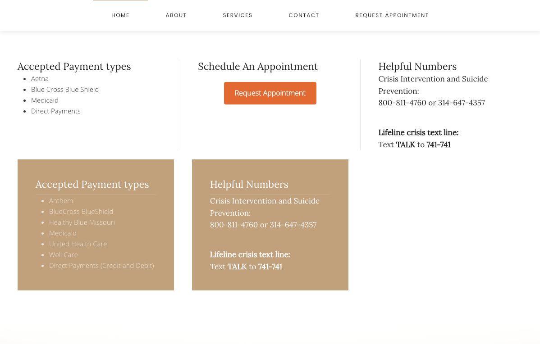Click crisis phone numbers in white section
The image size is (540, 344).
[431, 103]
